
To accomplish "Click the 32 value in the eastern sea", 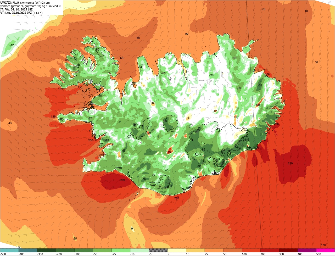I will [317, 62].
